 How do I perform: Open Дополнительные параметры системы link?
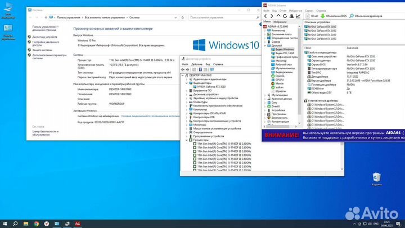point(49,57)
